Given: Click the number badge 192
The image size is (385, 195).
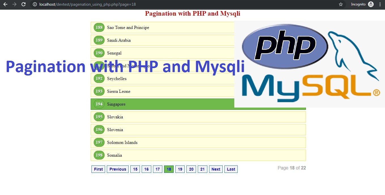Looking at the screenshot, I should (99, 79).
